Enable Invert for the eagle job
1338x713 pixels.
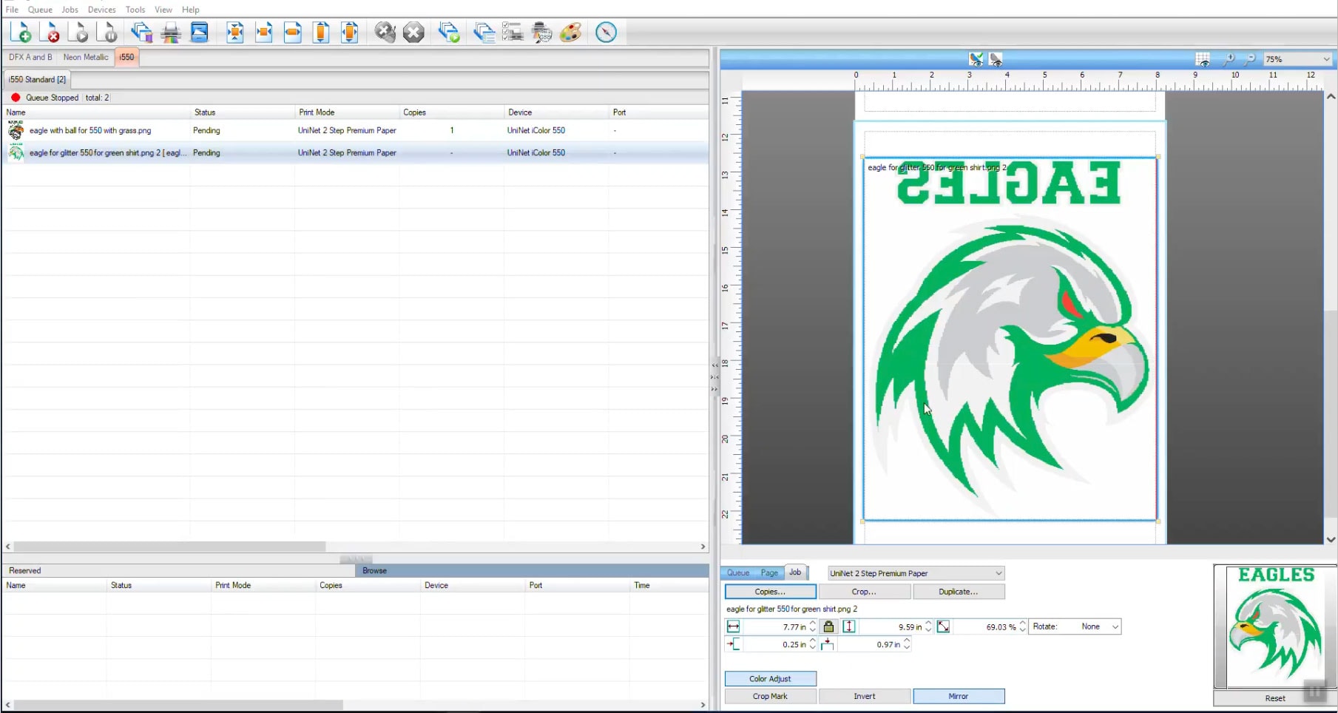[864, 696]
